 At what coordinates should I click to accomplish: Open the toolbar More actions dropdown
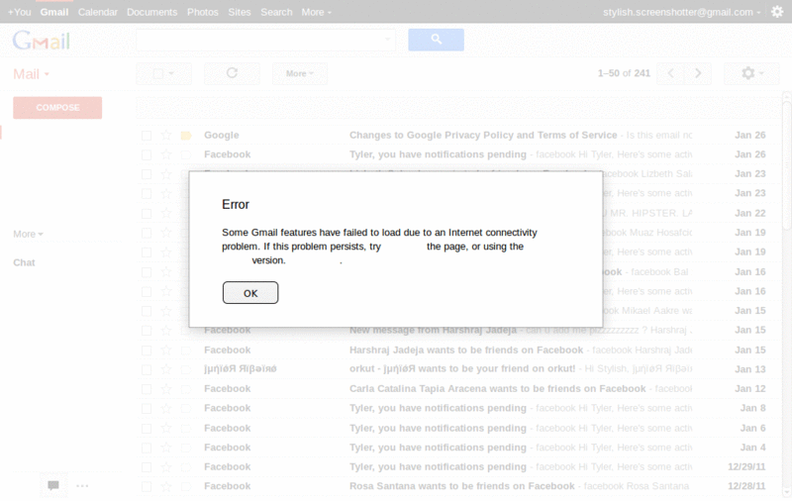[300, 73]
